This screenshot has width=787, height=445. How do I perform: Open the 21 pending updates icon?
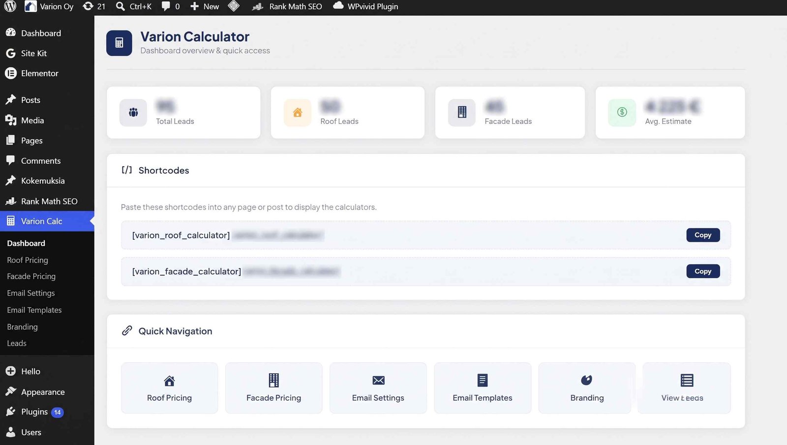tap(94, 6)
